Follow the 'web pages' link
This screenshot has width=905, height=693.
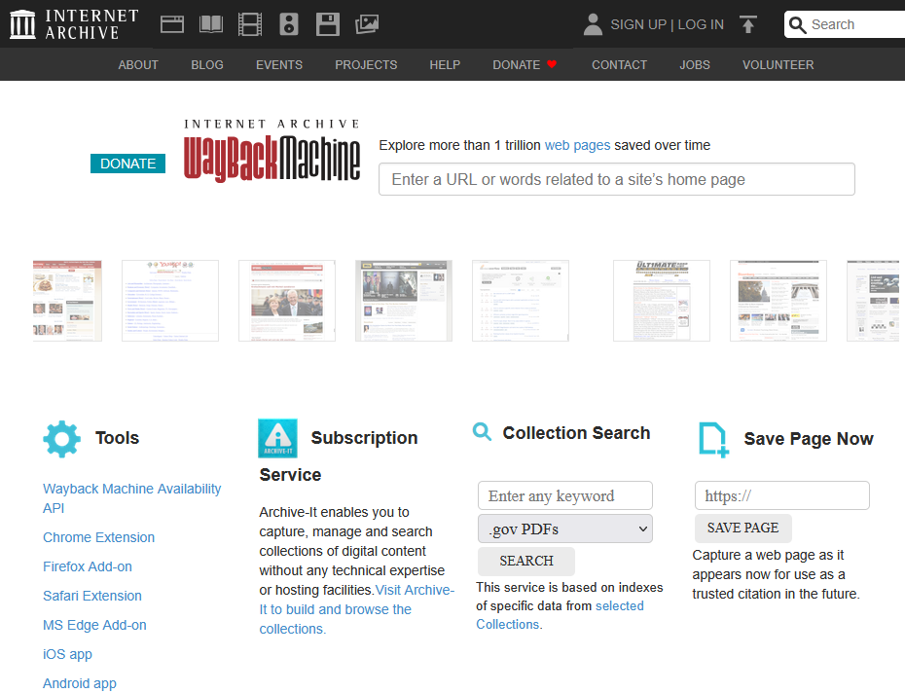pos(577,145)
